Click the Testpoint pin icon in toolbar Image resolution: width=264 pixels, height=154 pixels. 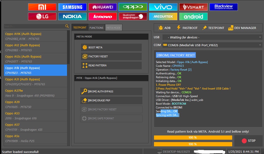click(x=205, y=28)
